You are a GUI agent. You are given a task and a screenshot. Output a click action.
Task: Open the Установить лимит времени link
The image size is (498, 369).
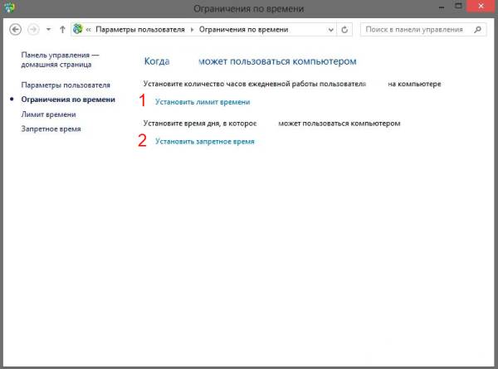(202, 101)
